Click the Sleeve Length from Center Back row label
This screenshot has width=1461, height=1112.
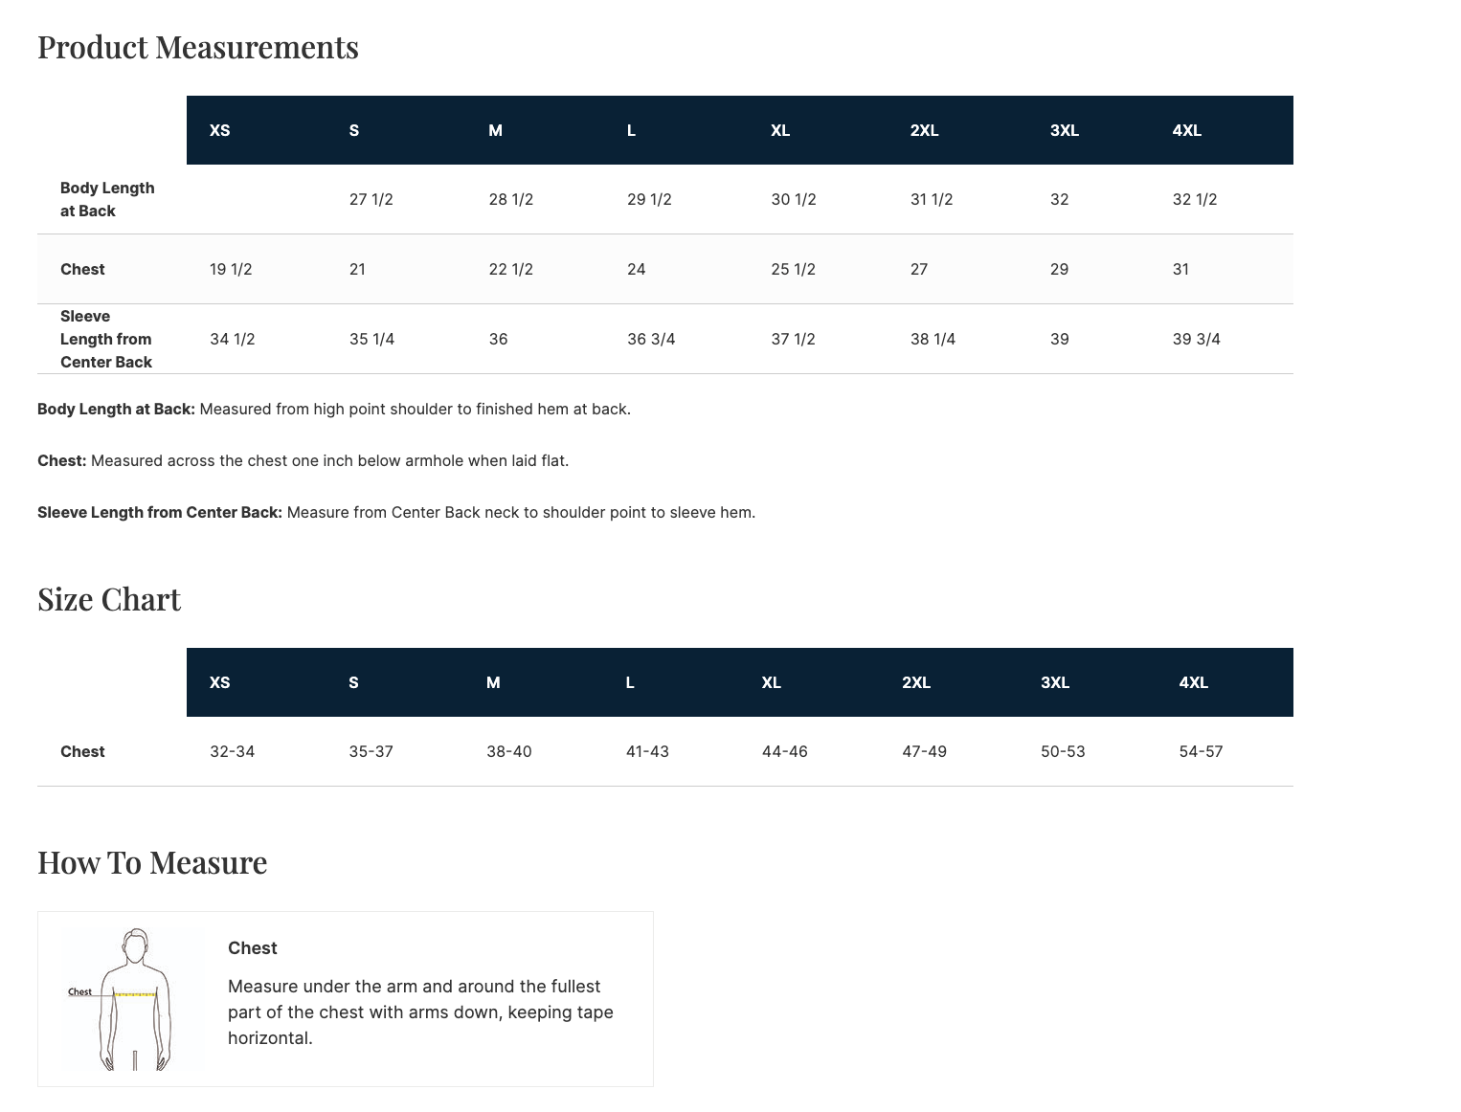106,339
